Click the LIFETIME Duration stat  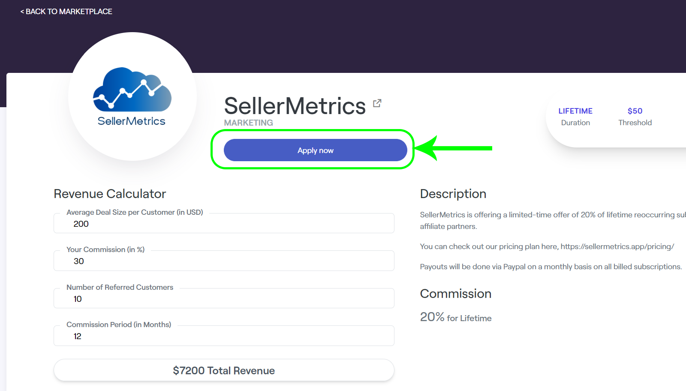click(575, 117)
